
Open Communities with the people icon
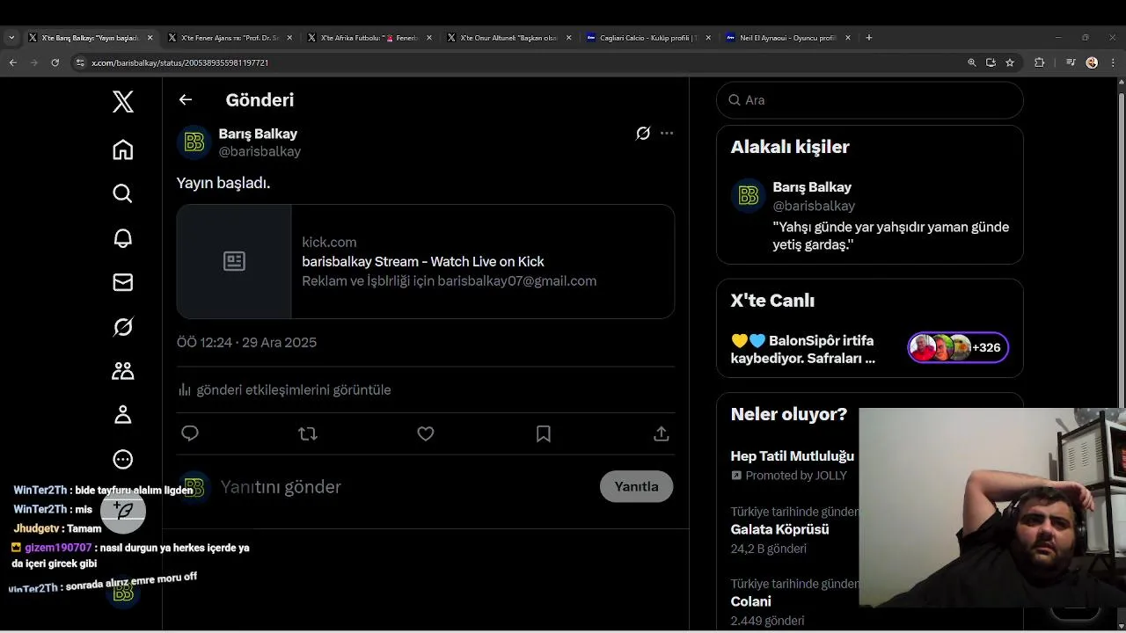[123, 371]
